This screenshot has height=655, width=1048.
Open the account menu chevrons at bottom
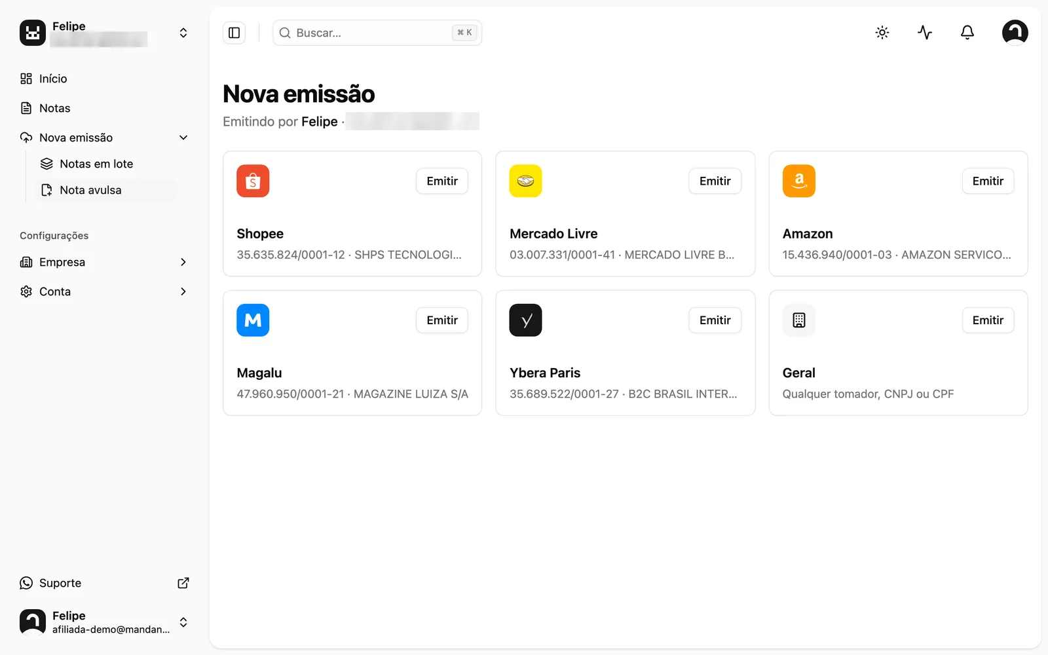tap(183, 622)
